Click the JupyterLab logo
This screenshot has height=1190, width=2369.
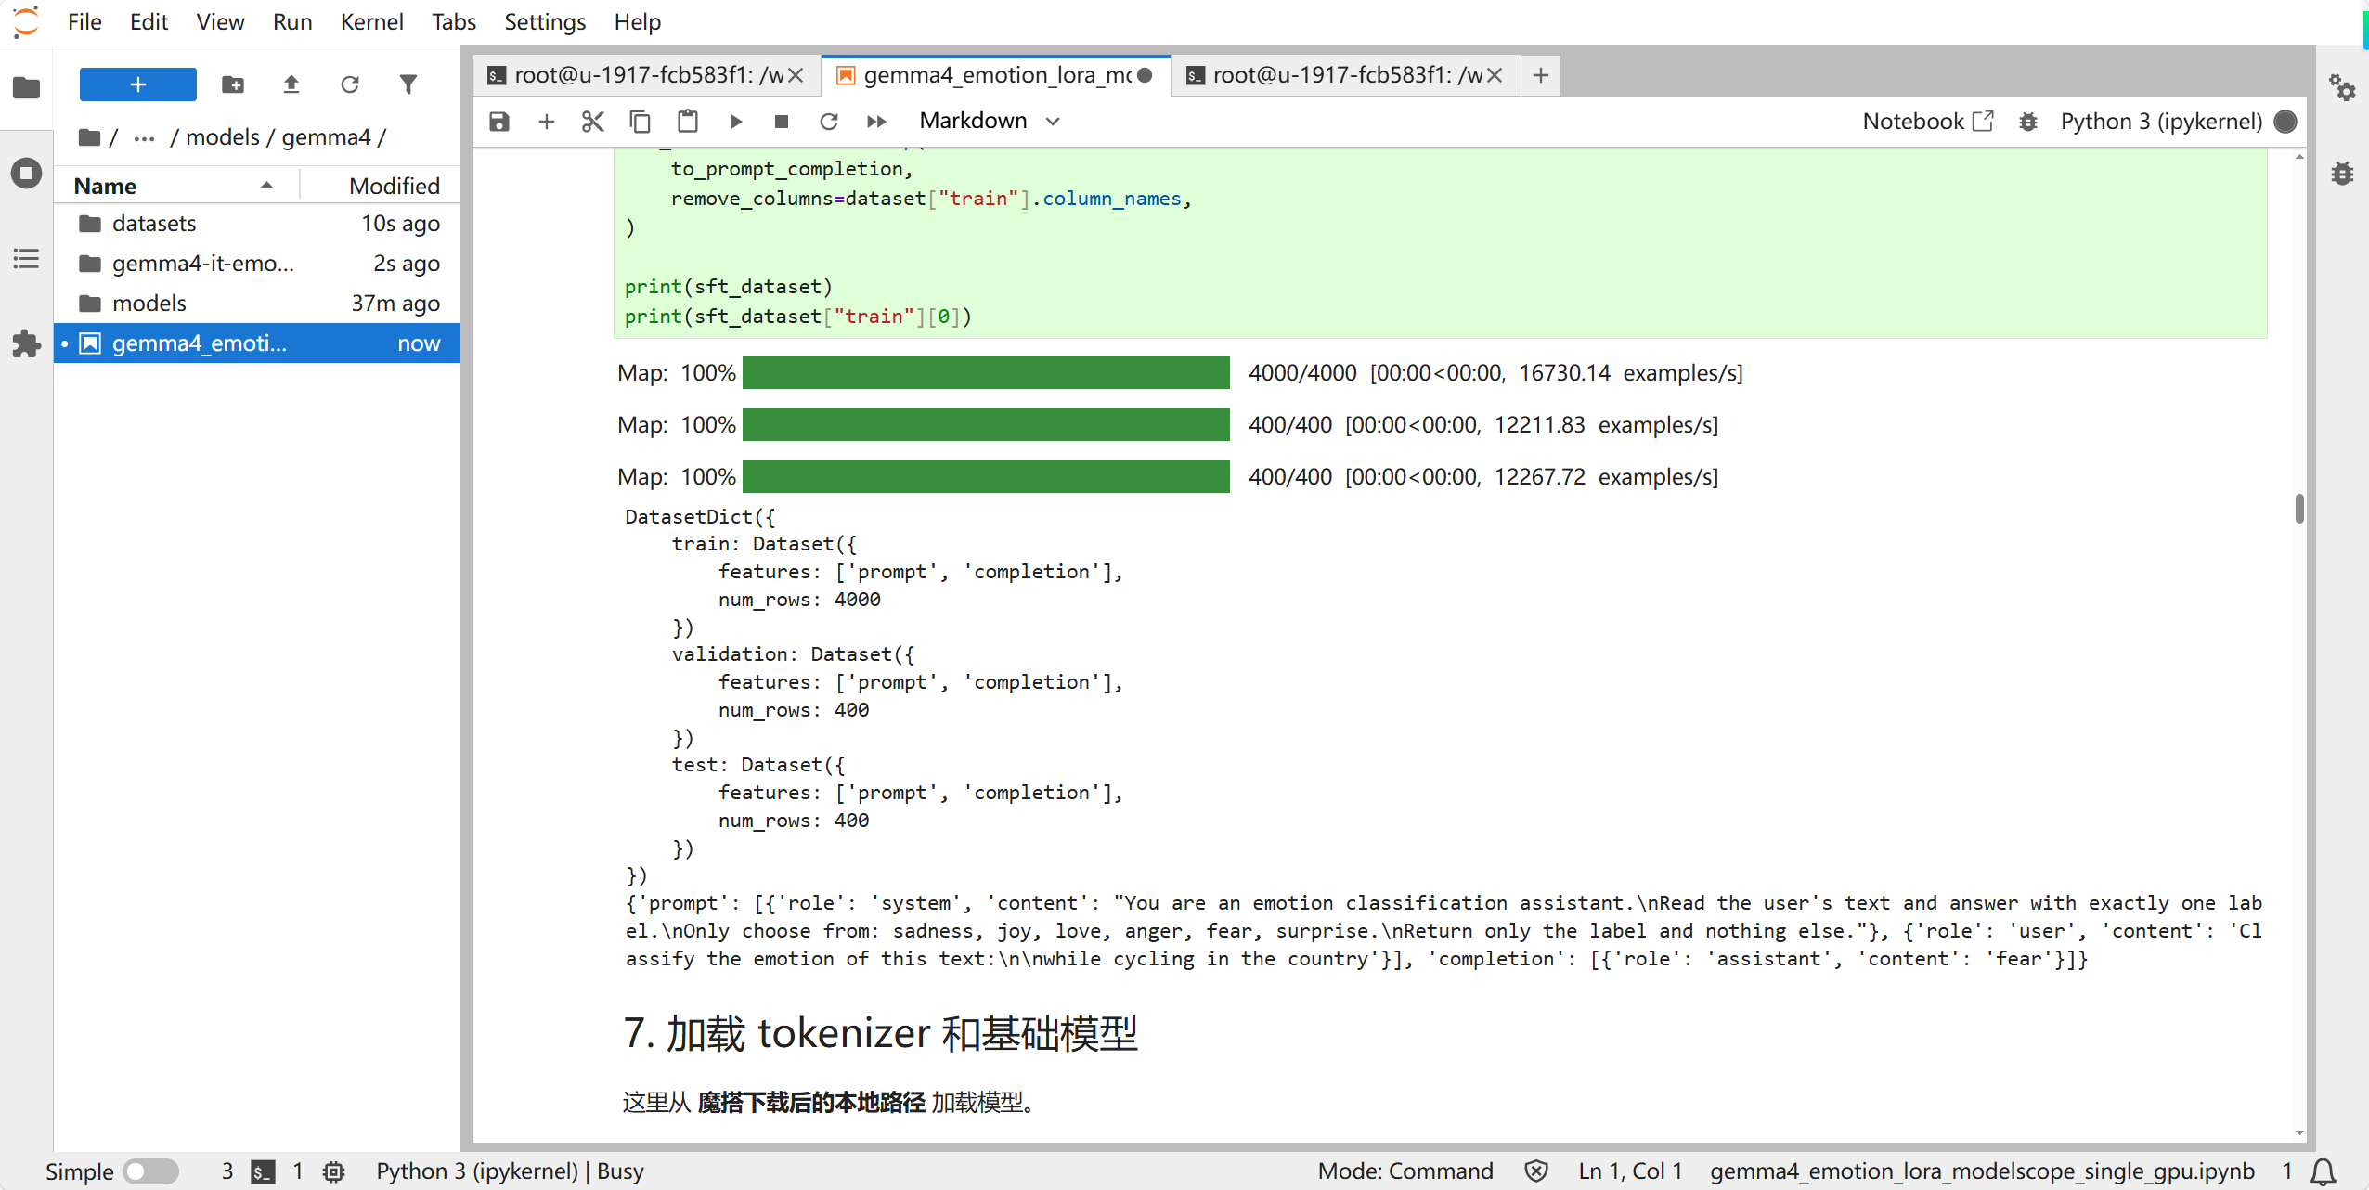[27, 21]
